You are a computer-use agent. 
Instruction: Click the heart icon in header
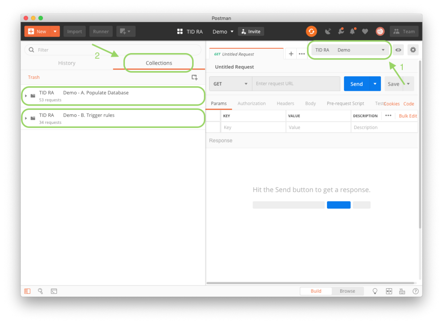[x=365, y=31]
